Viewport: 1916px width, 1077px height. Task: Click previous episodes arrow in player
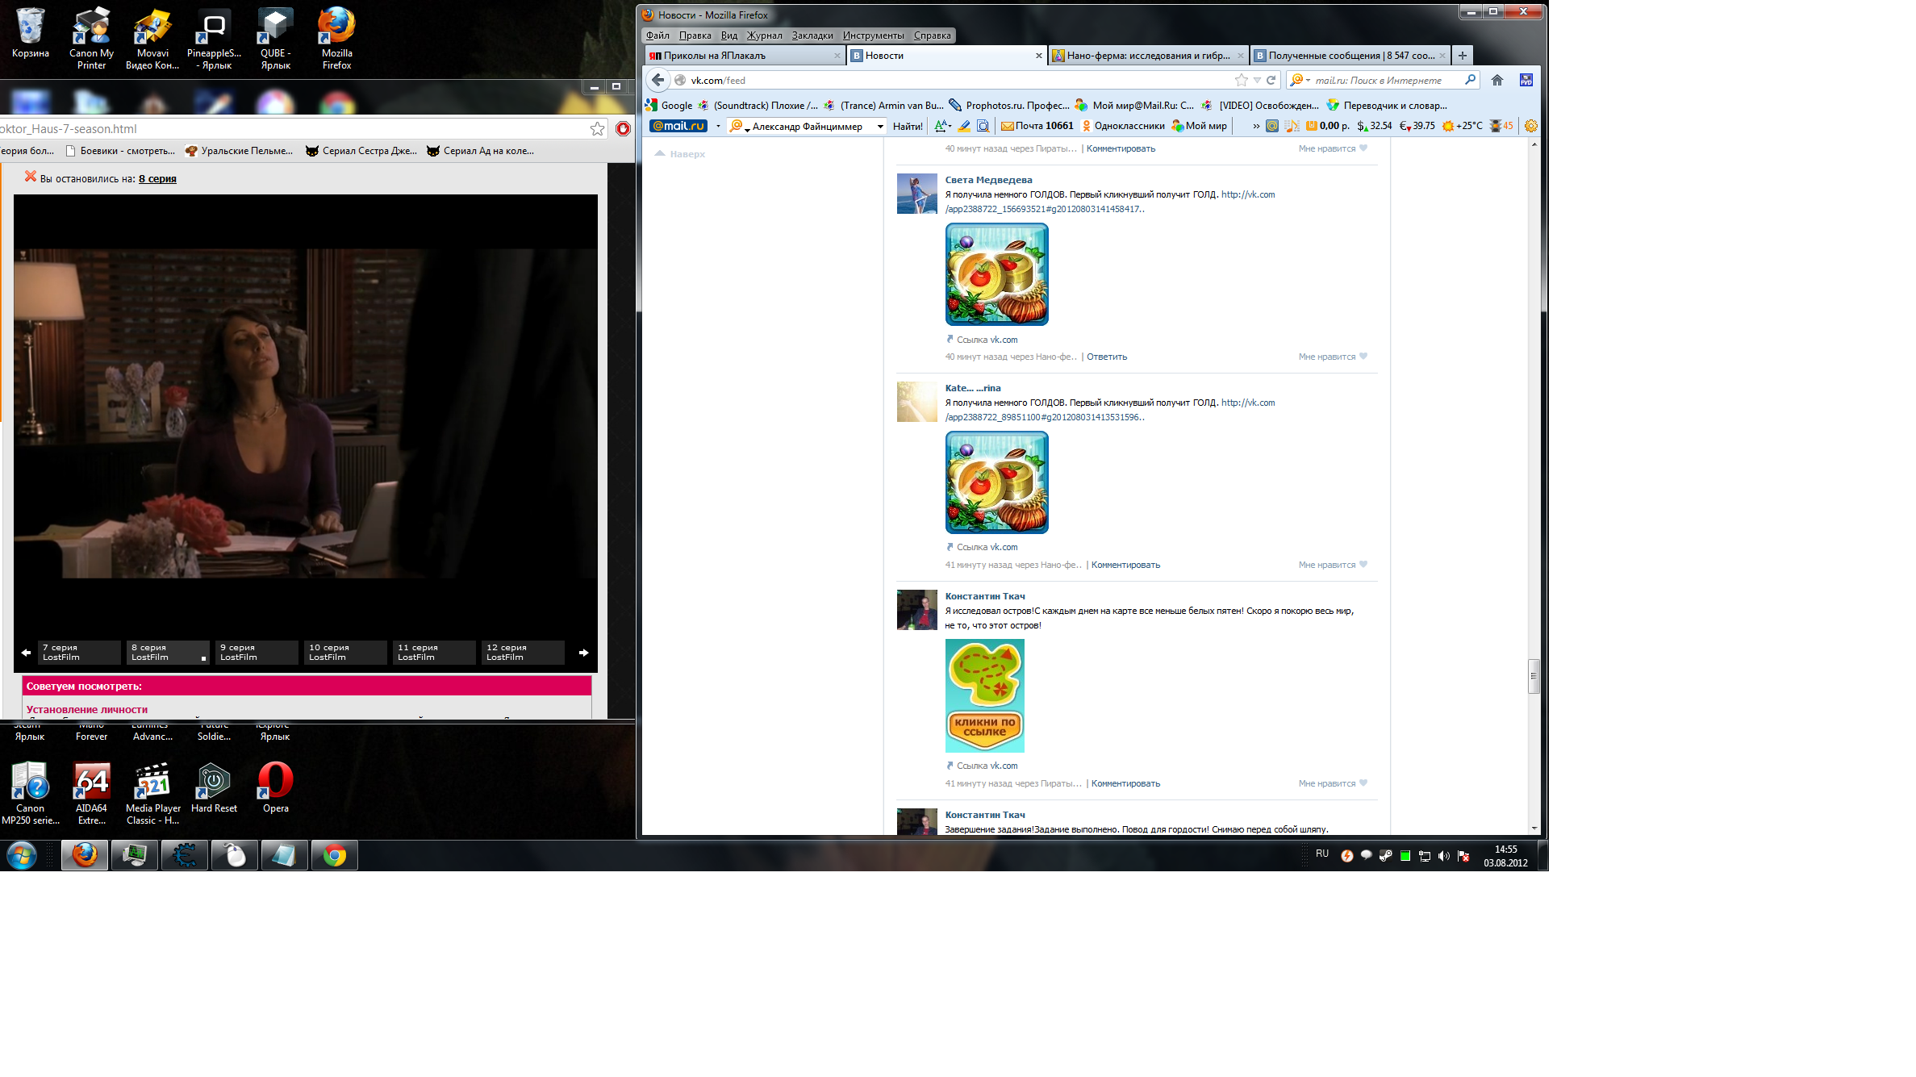pos(26,653)
